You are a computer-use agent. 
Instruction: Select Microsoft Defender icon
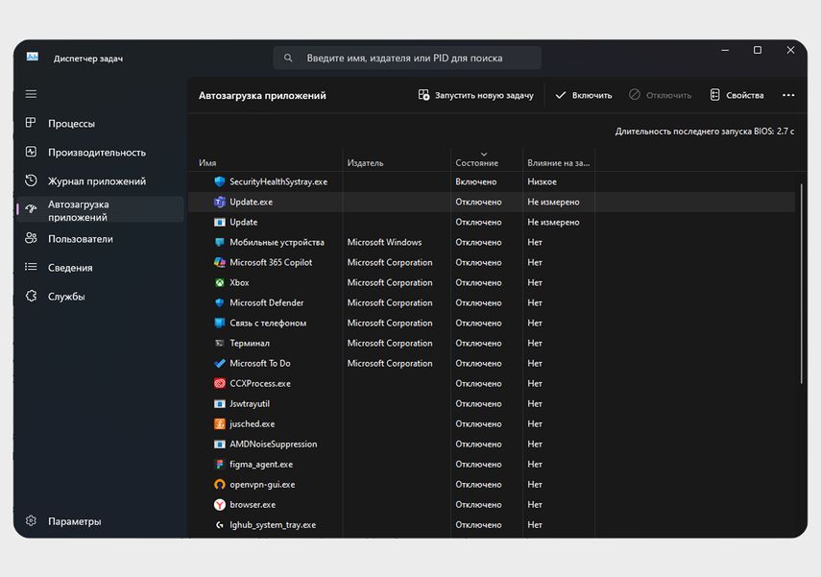pyautogui.click(x=219, y=302)
